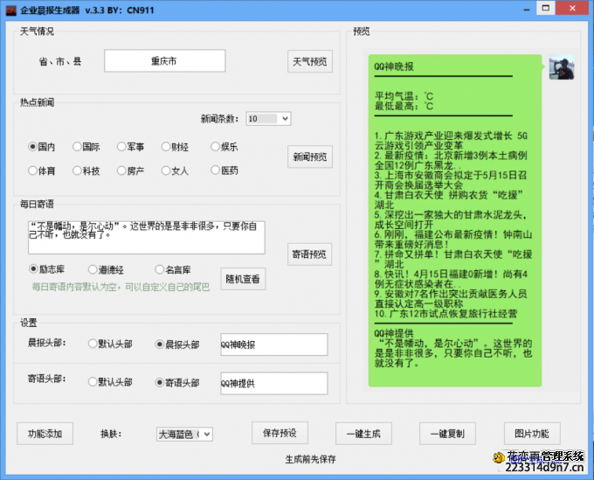Click the green hint text 每日寄语内容默认为空

(x=121, y=287)
